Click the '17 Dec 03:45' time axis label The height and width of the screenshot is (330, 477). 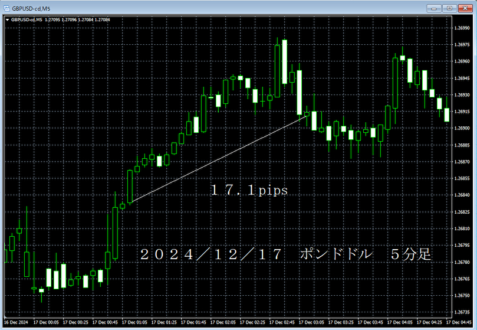[370, 322]
